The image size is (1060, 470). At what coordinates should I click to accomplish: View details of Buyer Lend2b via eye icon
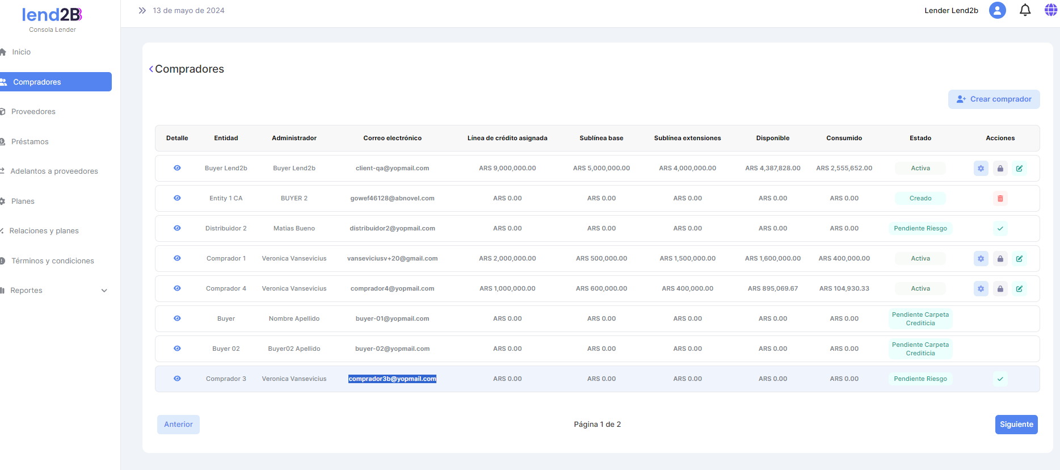177,168
